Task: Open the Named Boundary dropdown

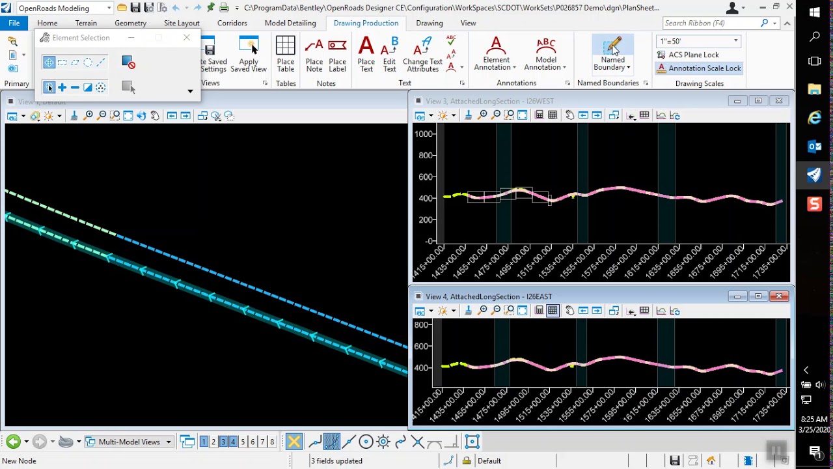Action: coord(612,54)
